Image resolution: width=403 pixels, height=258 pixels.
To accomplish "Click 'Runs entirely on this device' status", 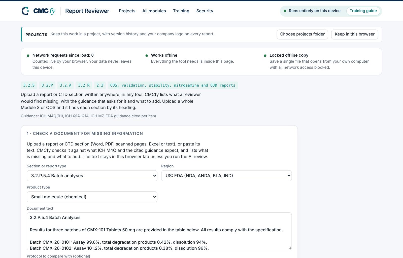I will (315, 11).
